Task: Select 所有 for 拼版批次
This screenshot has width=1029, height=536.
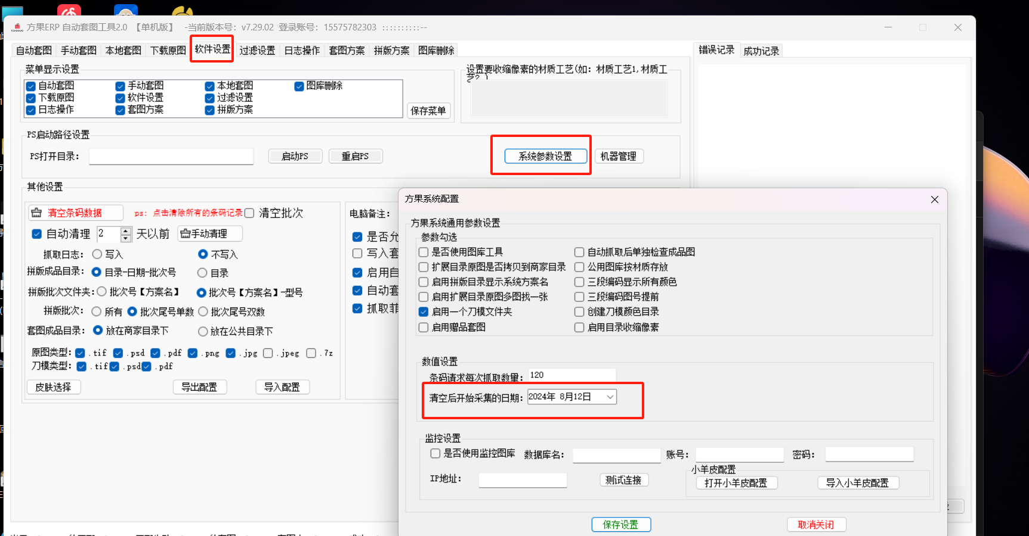Action: click(x=97, y=311)
